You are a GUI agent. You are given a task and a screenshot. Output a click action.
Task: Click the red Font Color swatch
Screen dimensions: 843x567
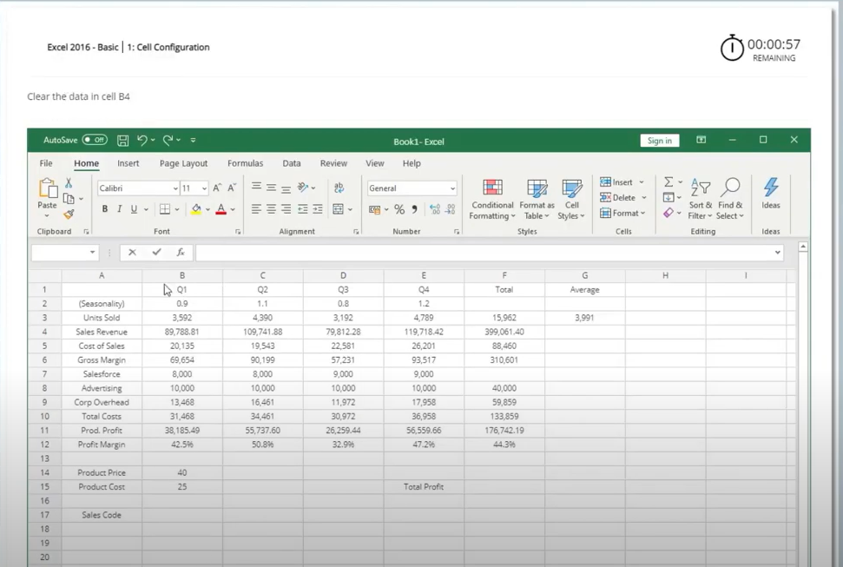(x=221, y=209)
